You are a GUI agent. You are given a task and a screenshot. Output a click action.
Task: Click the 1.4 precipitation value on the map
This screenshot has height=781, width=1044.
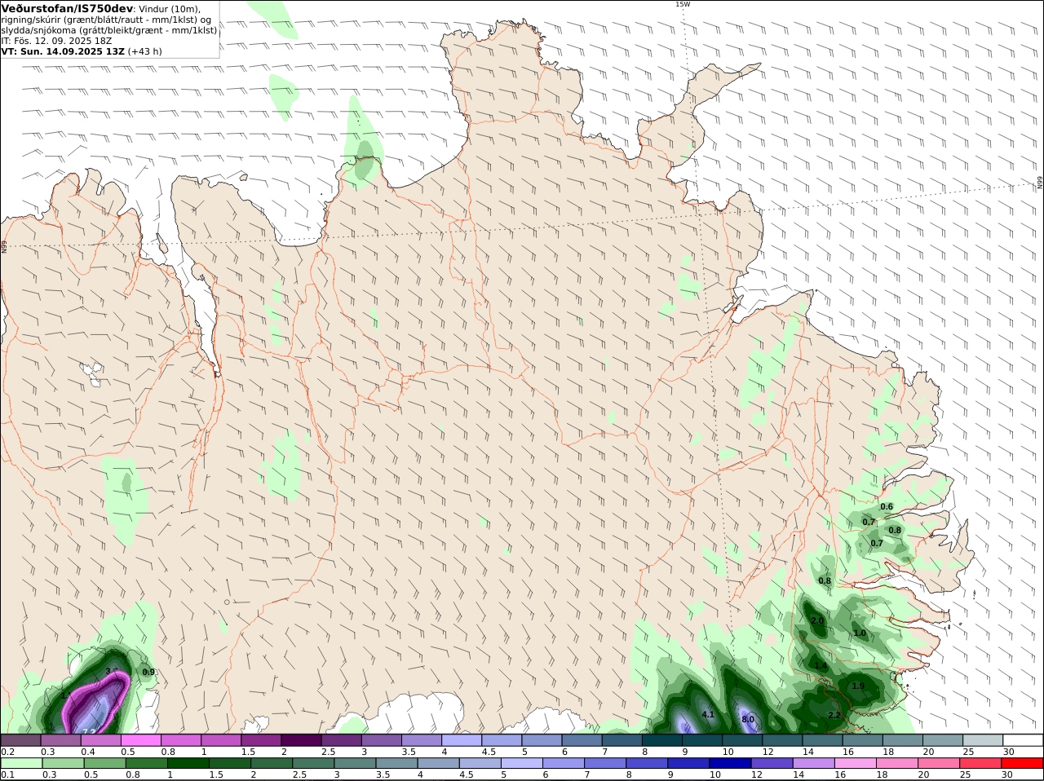[821, 666]
